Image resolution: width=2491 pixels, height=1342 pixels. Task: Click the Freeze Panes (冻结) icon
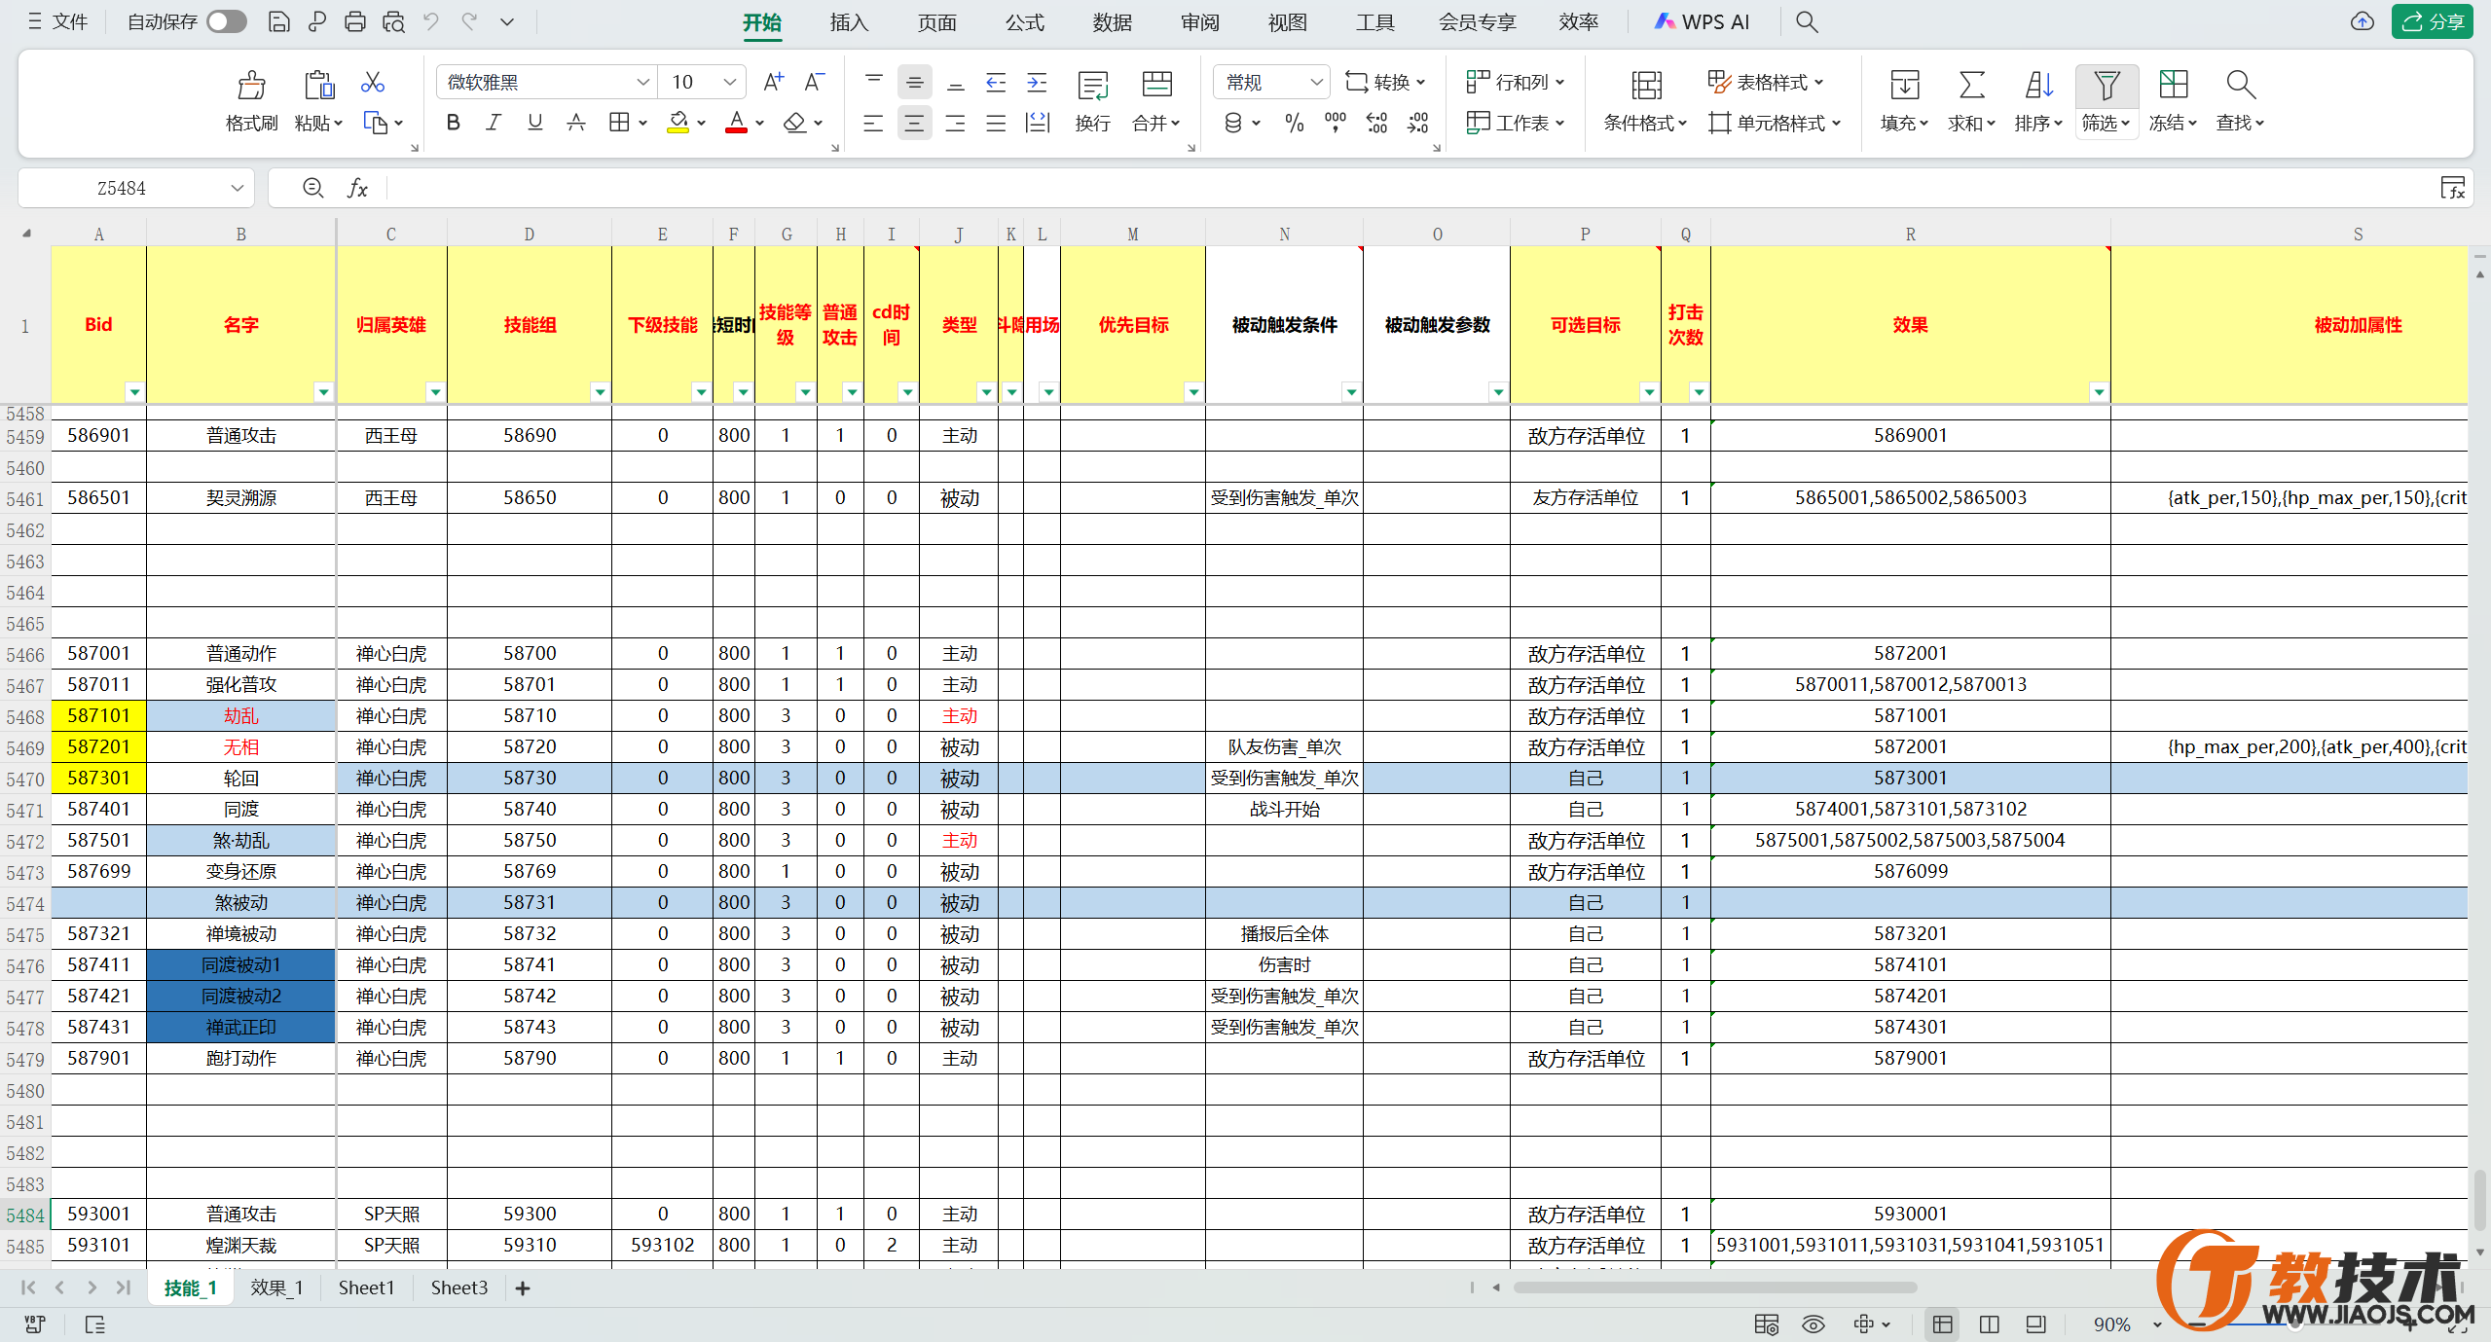click(2173, 86)
